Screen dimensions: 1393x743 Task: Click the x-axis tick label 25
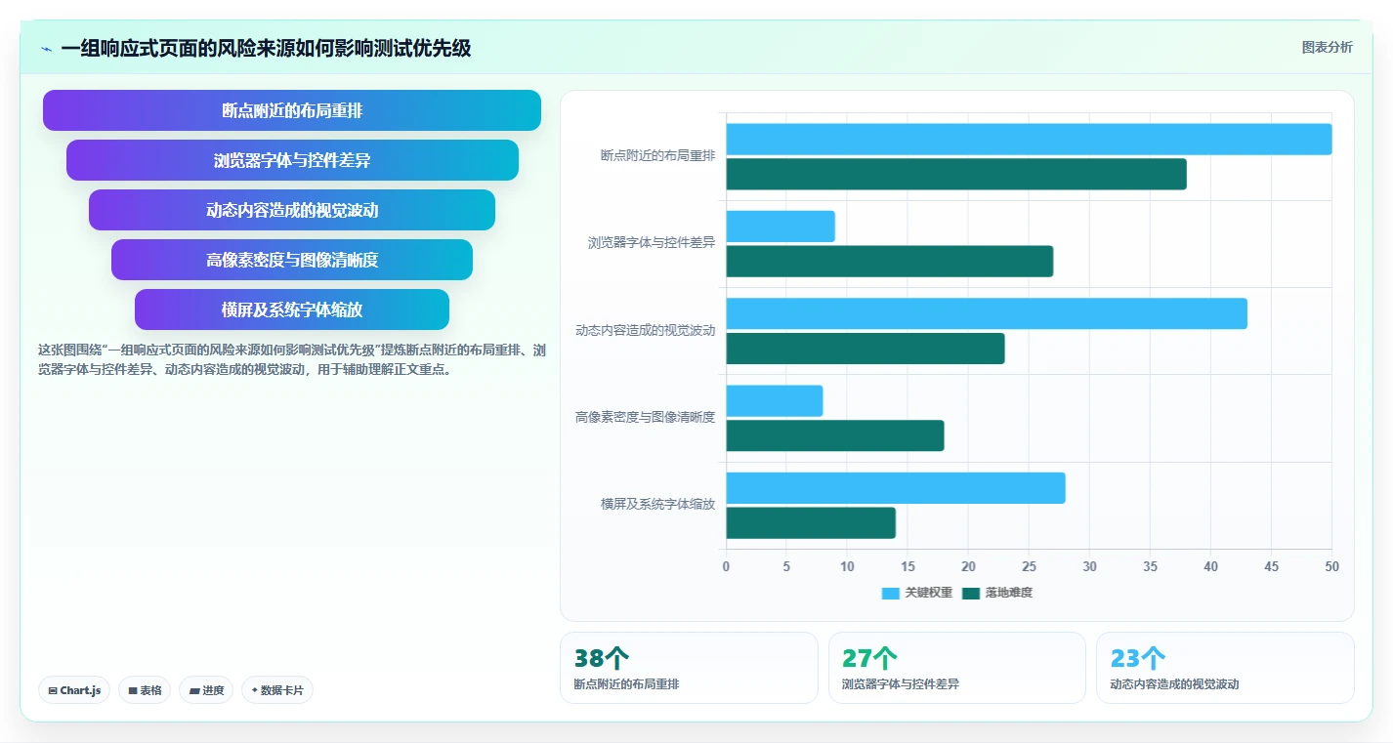[1029, 567]
